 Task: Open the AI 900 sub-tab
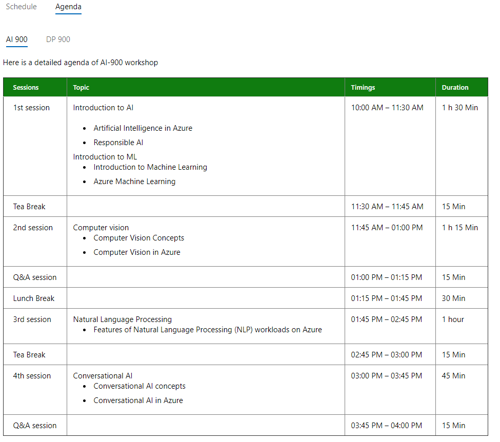pyautogui.click(x=16, y=39)
